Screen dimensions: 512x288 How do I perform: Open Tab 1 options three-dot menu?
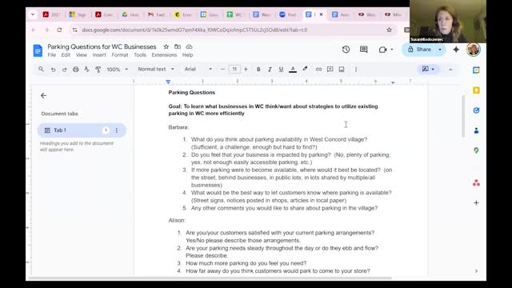click(x=117, y=130)
